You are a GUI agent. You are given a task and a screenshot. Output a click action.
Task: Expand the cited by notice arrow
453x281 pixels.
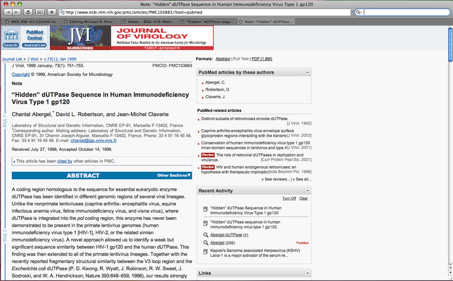tap(14, 162)
